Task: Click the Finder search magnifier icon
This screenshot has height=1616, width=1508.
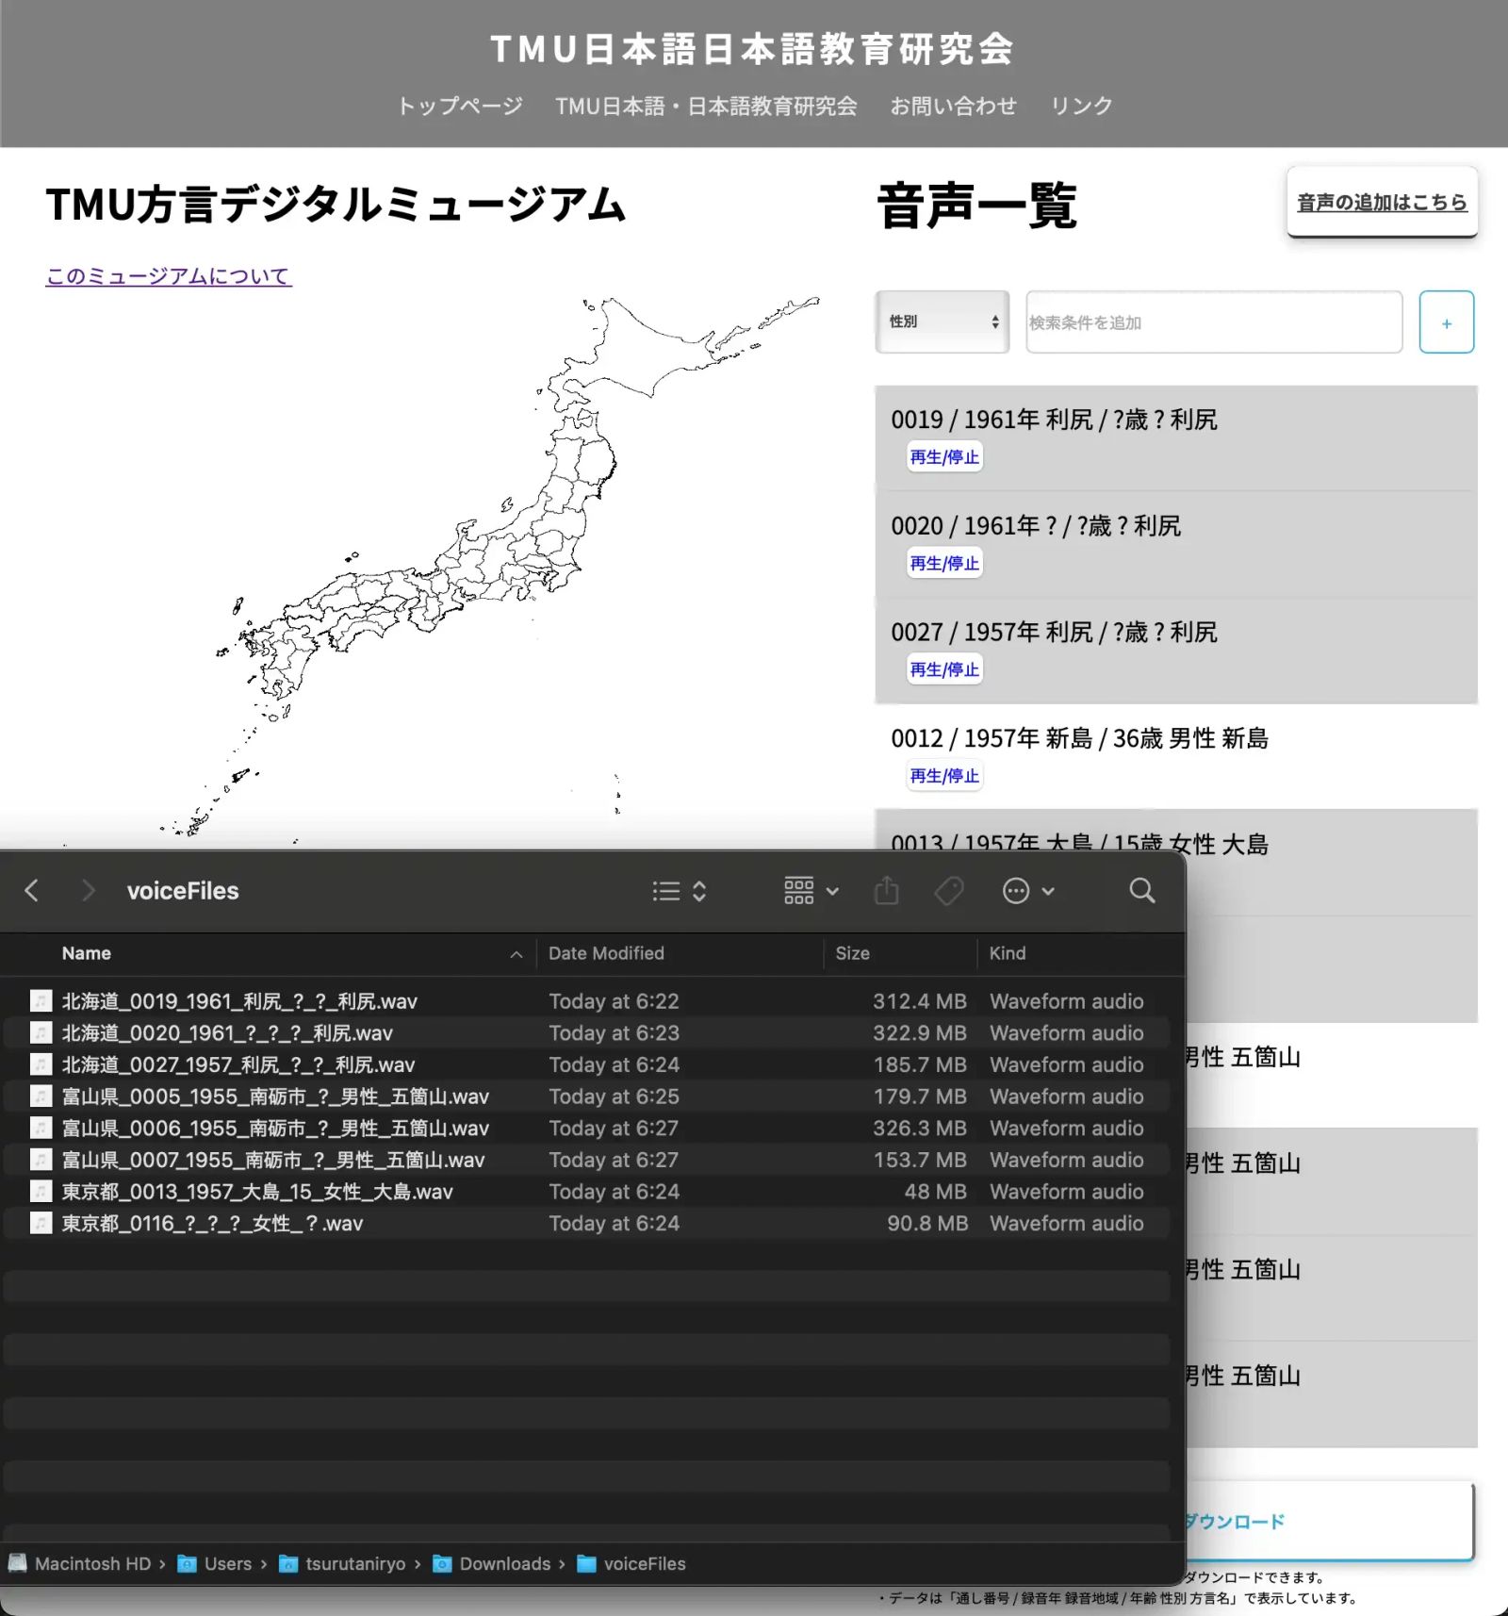Action: pyautogui.click(x=1142, y=891)
